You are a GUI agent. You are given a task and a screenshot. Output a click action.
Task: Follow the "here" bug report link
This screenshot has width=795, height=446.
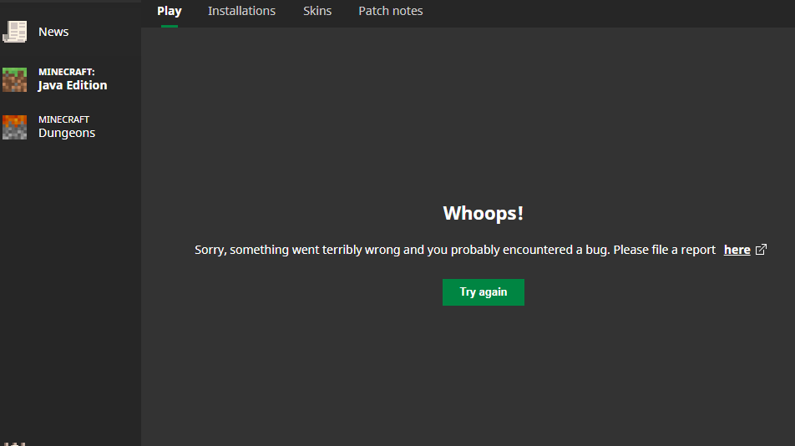tap(737, 250)
